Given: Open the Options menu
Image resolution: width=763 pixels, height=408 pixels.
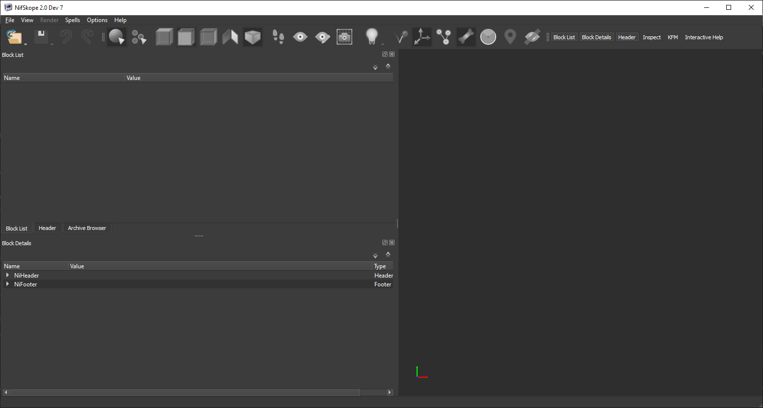Looking at the screenshot, I should (97, 20).
